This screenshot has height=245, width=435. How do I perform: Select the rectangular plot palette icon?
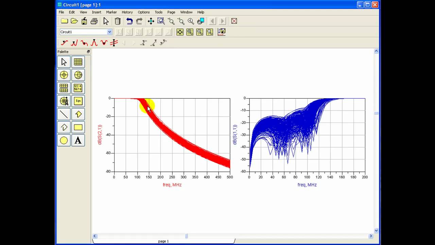click(78, 62)
